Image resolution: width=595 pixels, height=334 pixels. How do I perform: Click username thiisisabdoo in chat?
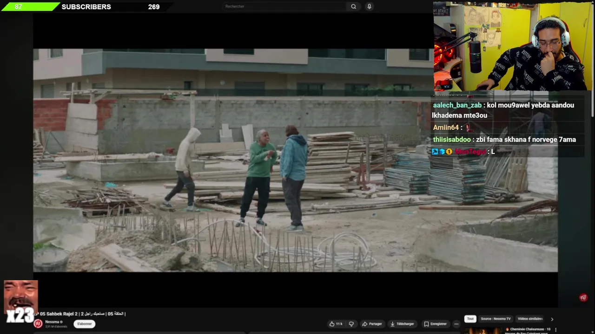tap(452, 140)
